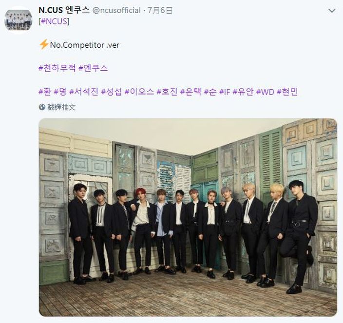Open the #서석진 hashtag
This screenshot has height=323, width=343.
tap(84, 92)
